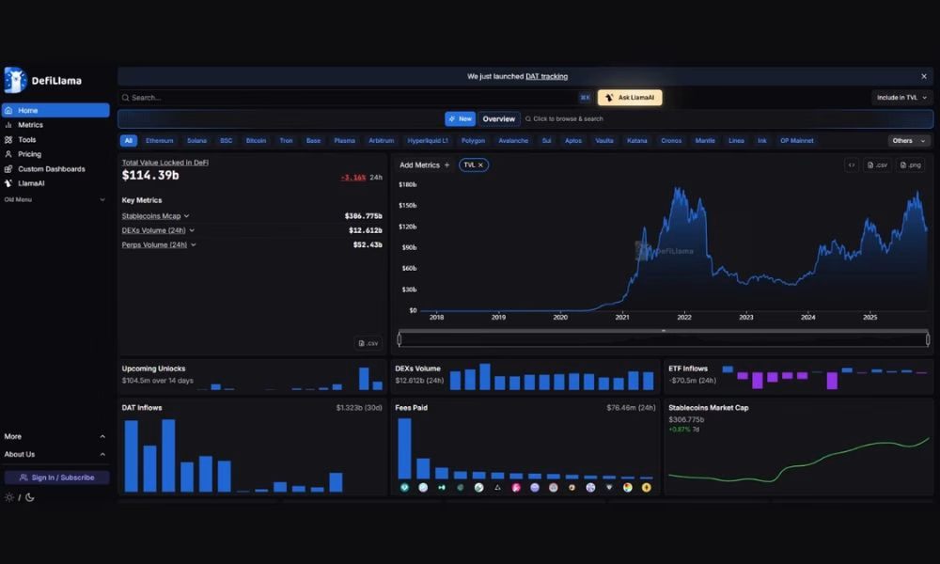Select the All chains tab
Screen dimensions: 940x564
tap(128, 141)
